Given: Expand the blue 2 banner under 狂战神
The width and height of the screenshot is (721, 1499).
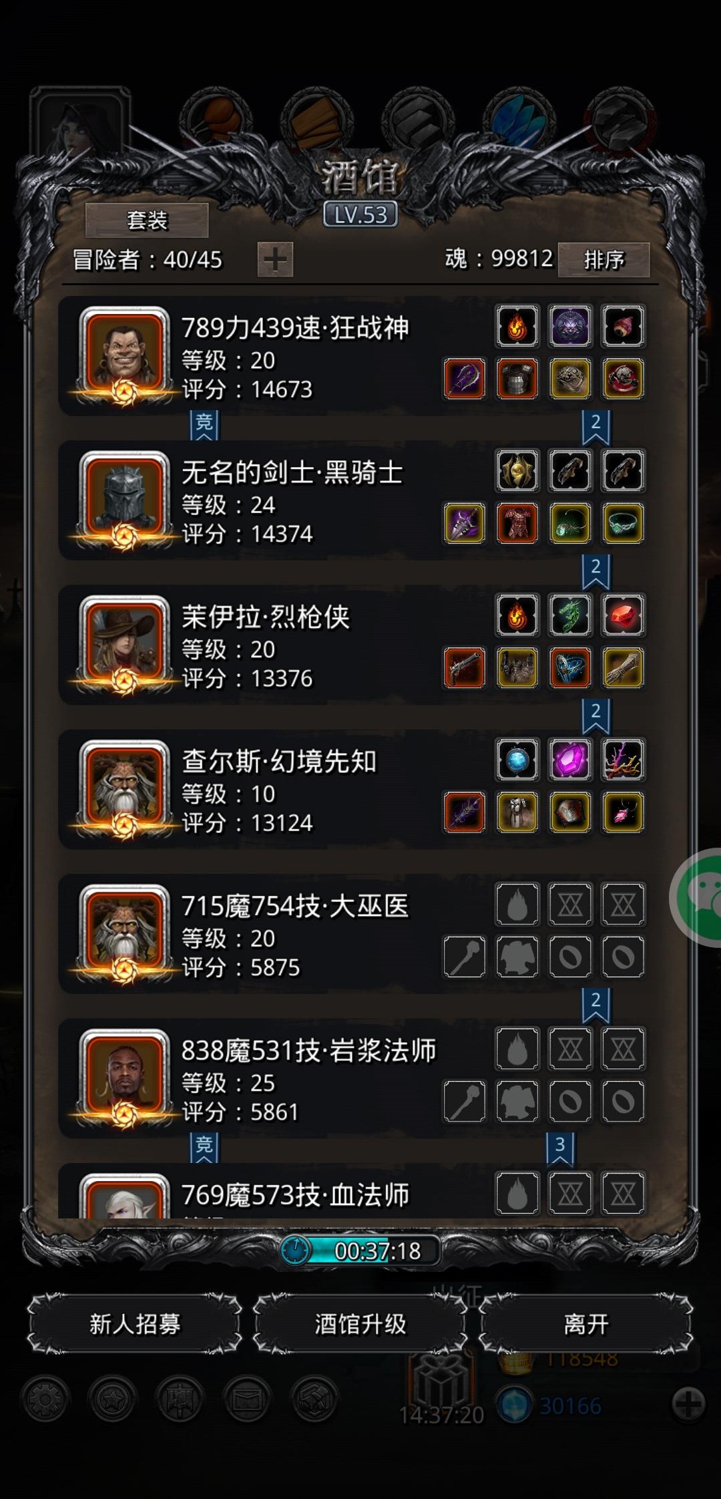Looking at the screenshot, I should click(x=595, y=426).
